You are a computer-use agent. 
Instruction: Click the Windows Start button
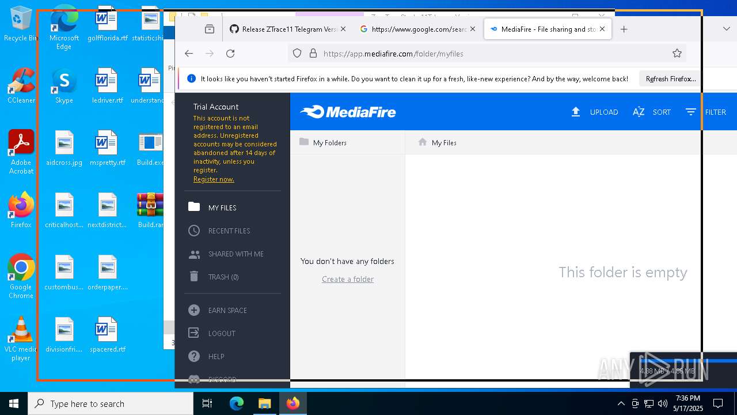click(x=14, y=403)
